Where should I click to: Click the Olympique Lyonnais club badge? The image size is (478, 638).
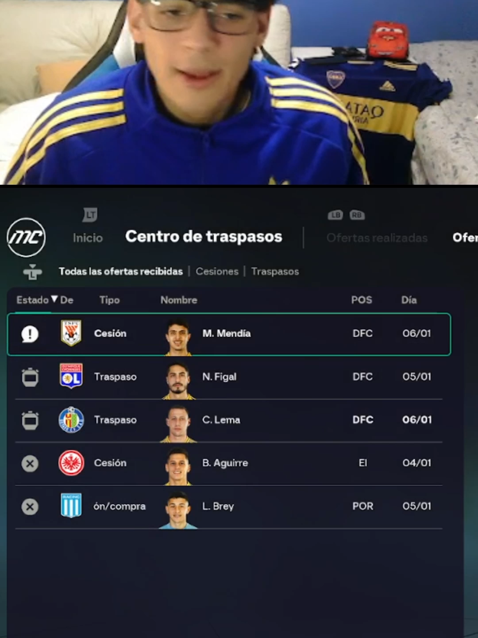[x=71, y=376]
